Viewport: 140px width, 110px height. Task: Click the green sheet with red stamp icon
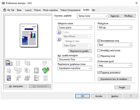pyautogui.click(x=46, y=71)
